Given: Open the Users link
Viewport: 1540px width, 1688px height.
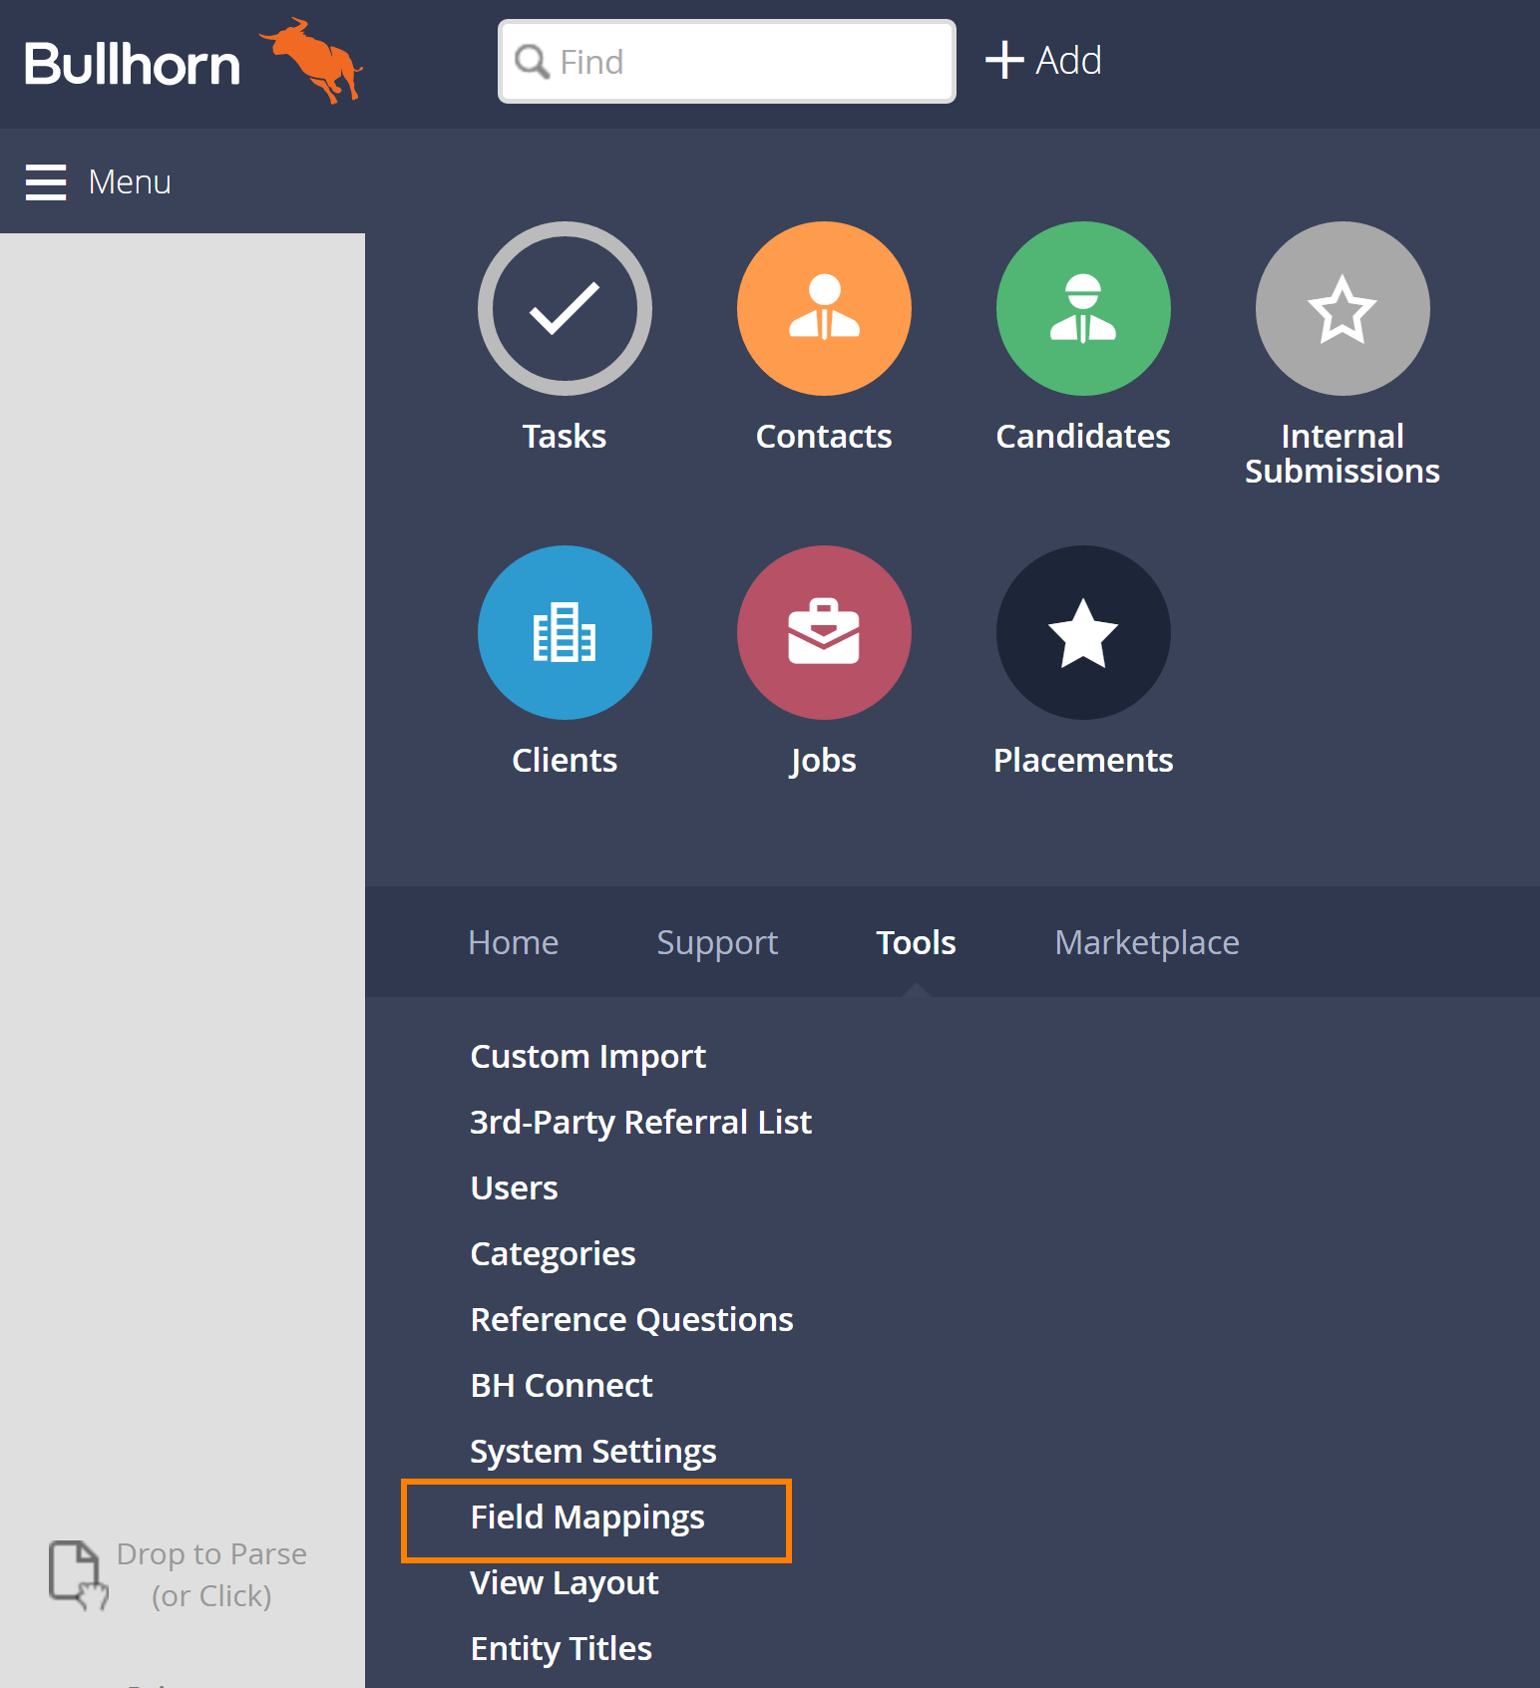Looking at the screenshot, I should (x=515, y=1187).
